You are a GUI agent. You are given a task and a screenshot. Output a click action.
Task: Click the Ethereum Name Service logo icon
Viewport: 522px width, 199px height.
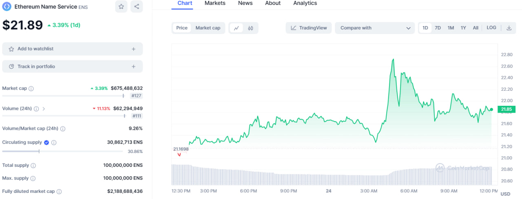pyautogui.click(x=7, y=7)
